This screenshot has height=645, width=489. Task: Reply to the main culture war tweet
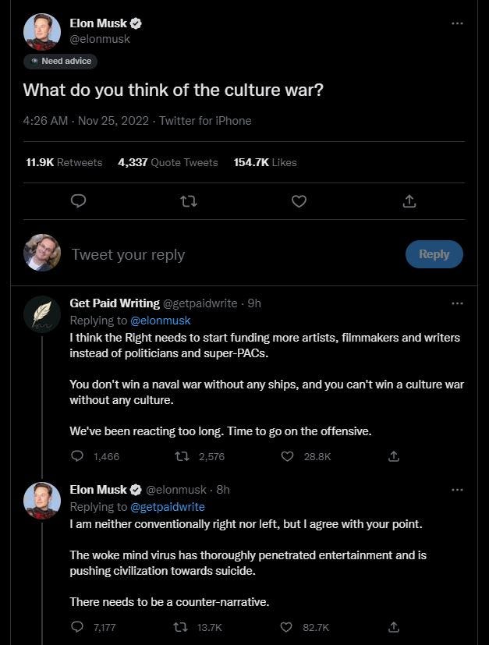point(78,201)
